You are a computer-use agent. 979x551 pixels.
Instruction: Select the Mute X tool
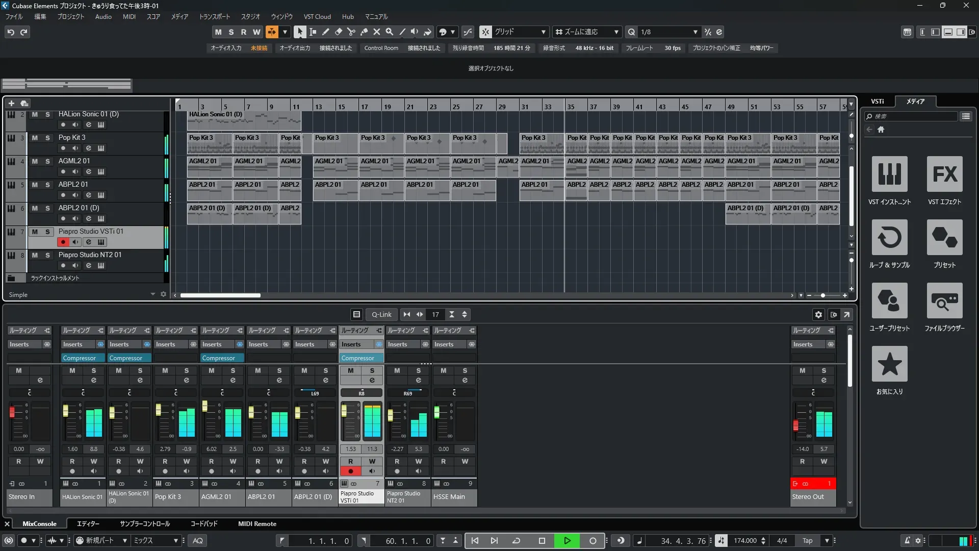coord(377,32)
